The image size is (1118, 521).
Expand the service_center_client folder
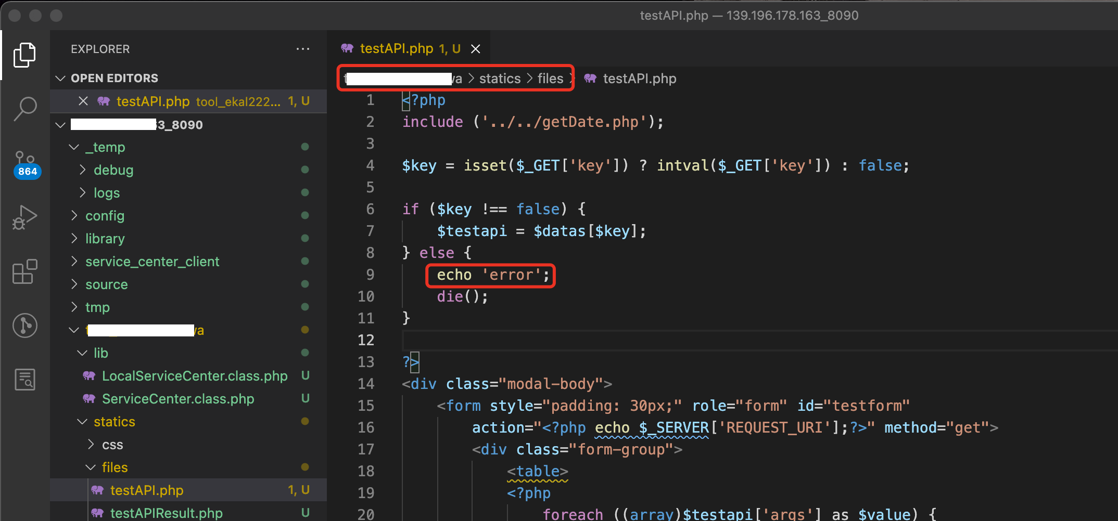click(x=152, y=262)
